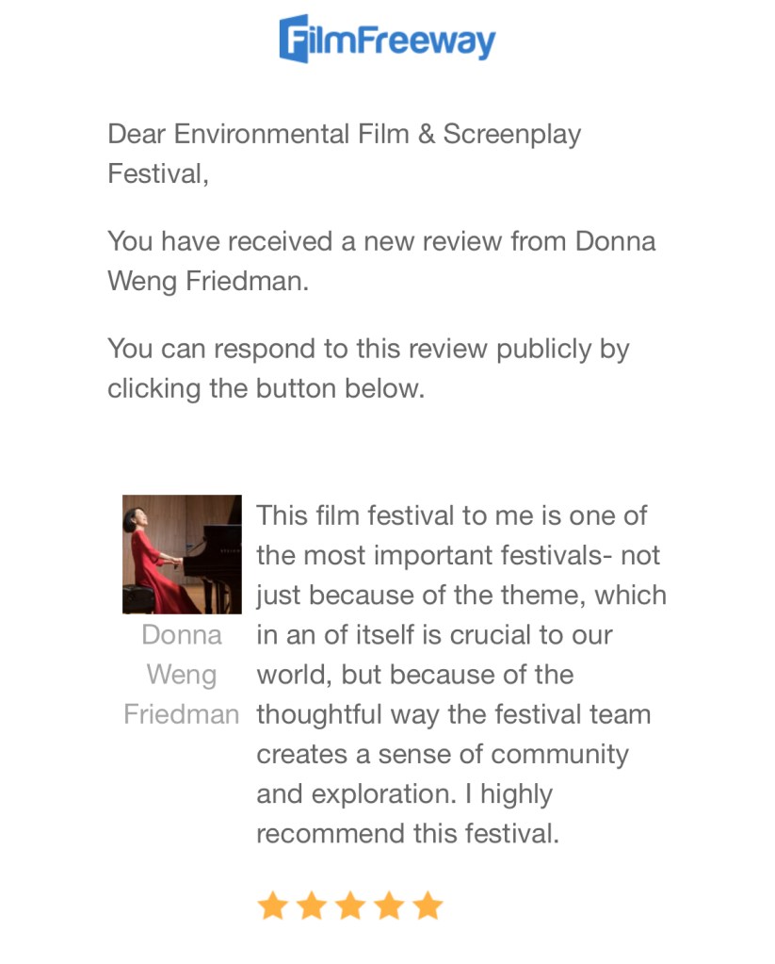Click the "thoughtful way the festival team" line
Image resolution: width=775 pixels, height=964 pixels.
[453, 714]
